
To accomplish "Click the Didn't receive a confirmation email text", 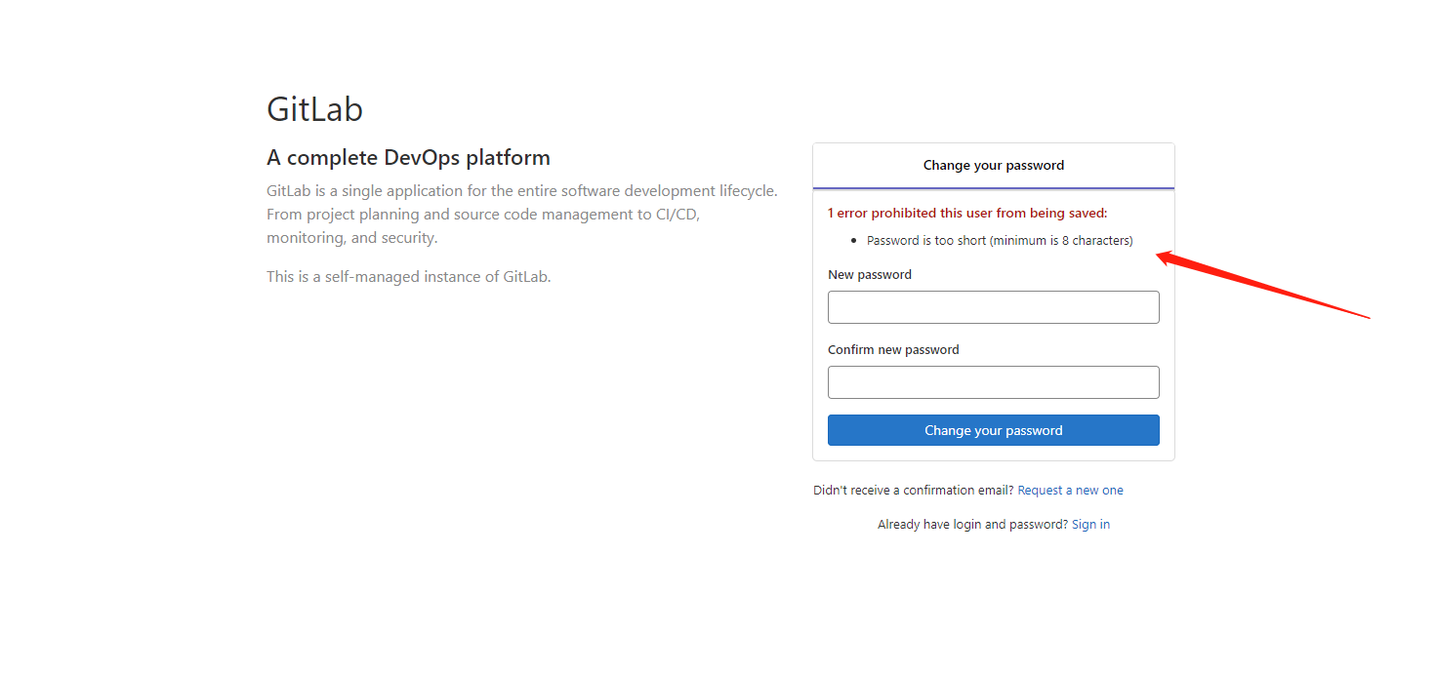I will click(913, 491).
